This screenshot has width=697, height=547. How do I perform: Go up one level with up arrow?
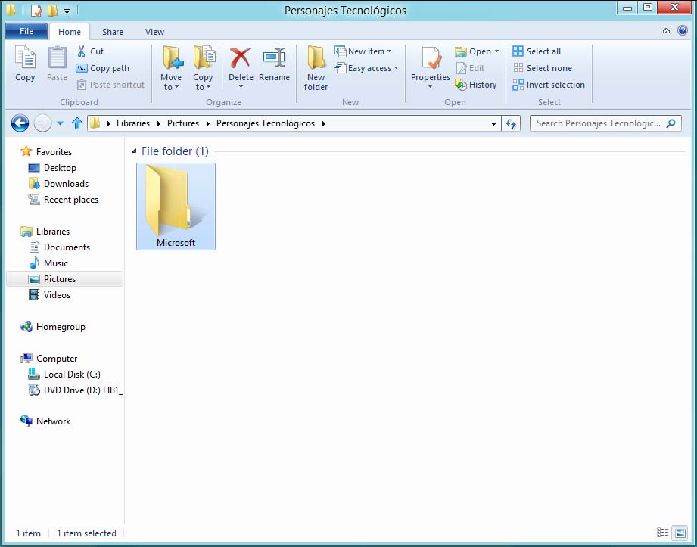[x=76, y=123]
